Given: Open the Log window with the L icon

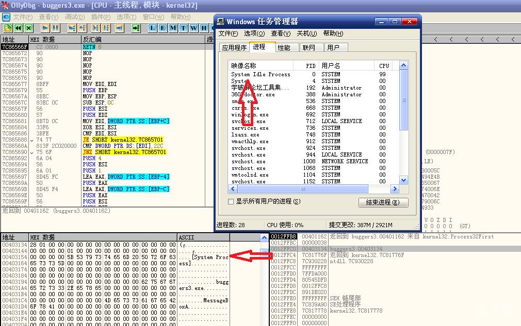Looking at the screenshot, I should [152, 28].
